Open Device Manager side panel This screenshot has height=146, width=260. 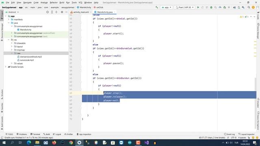pos(258,31)
